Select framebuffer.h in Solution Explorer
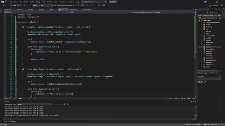The height and width of the screenshot is (126, 225). [210, 49]
